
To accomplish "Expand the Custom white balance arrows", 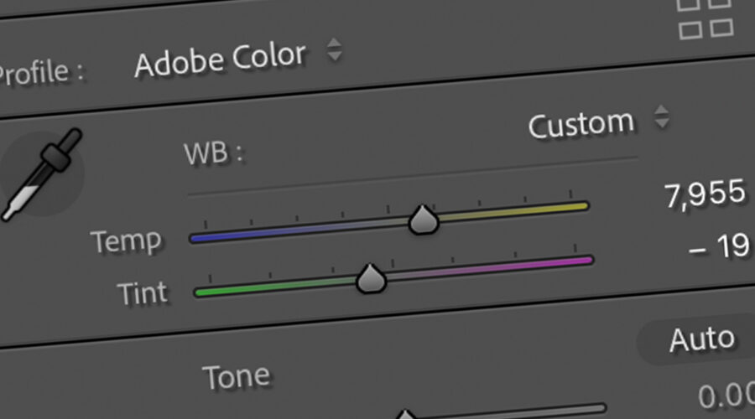I will pyautogui.click(x=662, y=117).
